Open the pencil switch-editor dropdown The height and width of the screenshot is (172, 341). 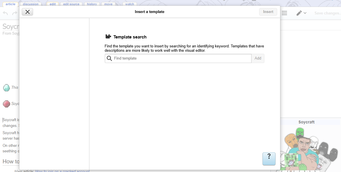pyautogui.click(x=301, y=13)
